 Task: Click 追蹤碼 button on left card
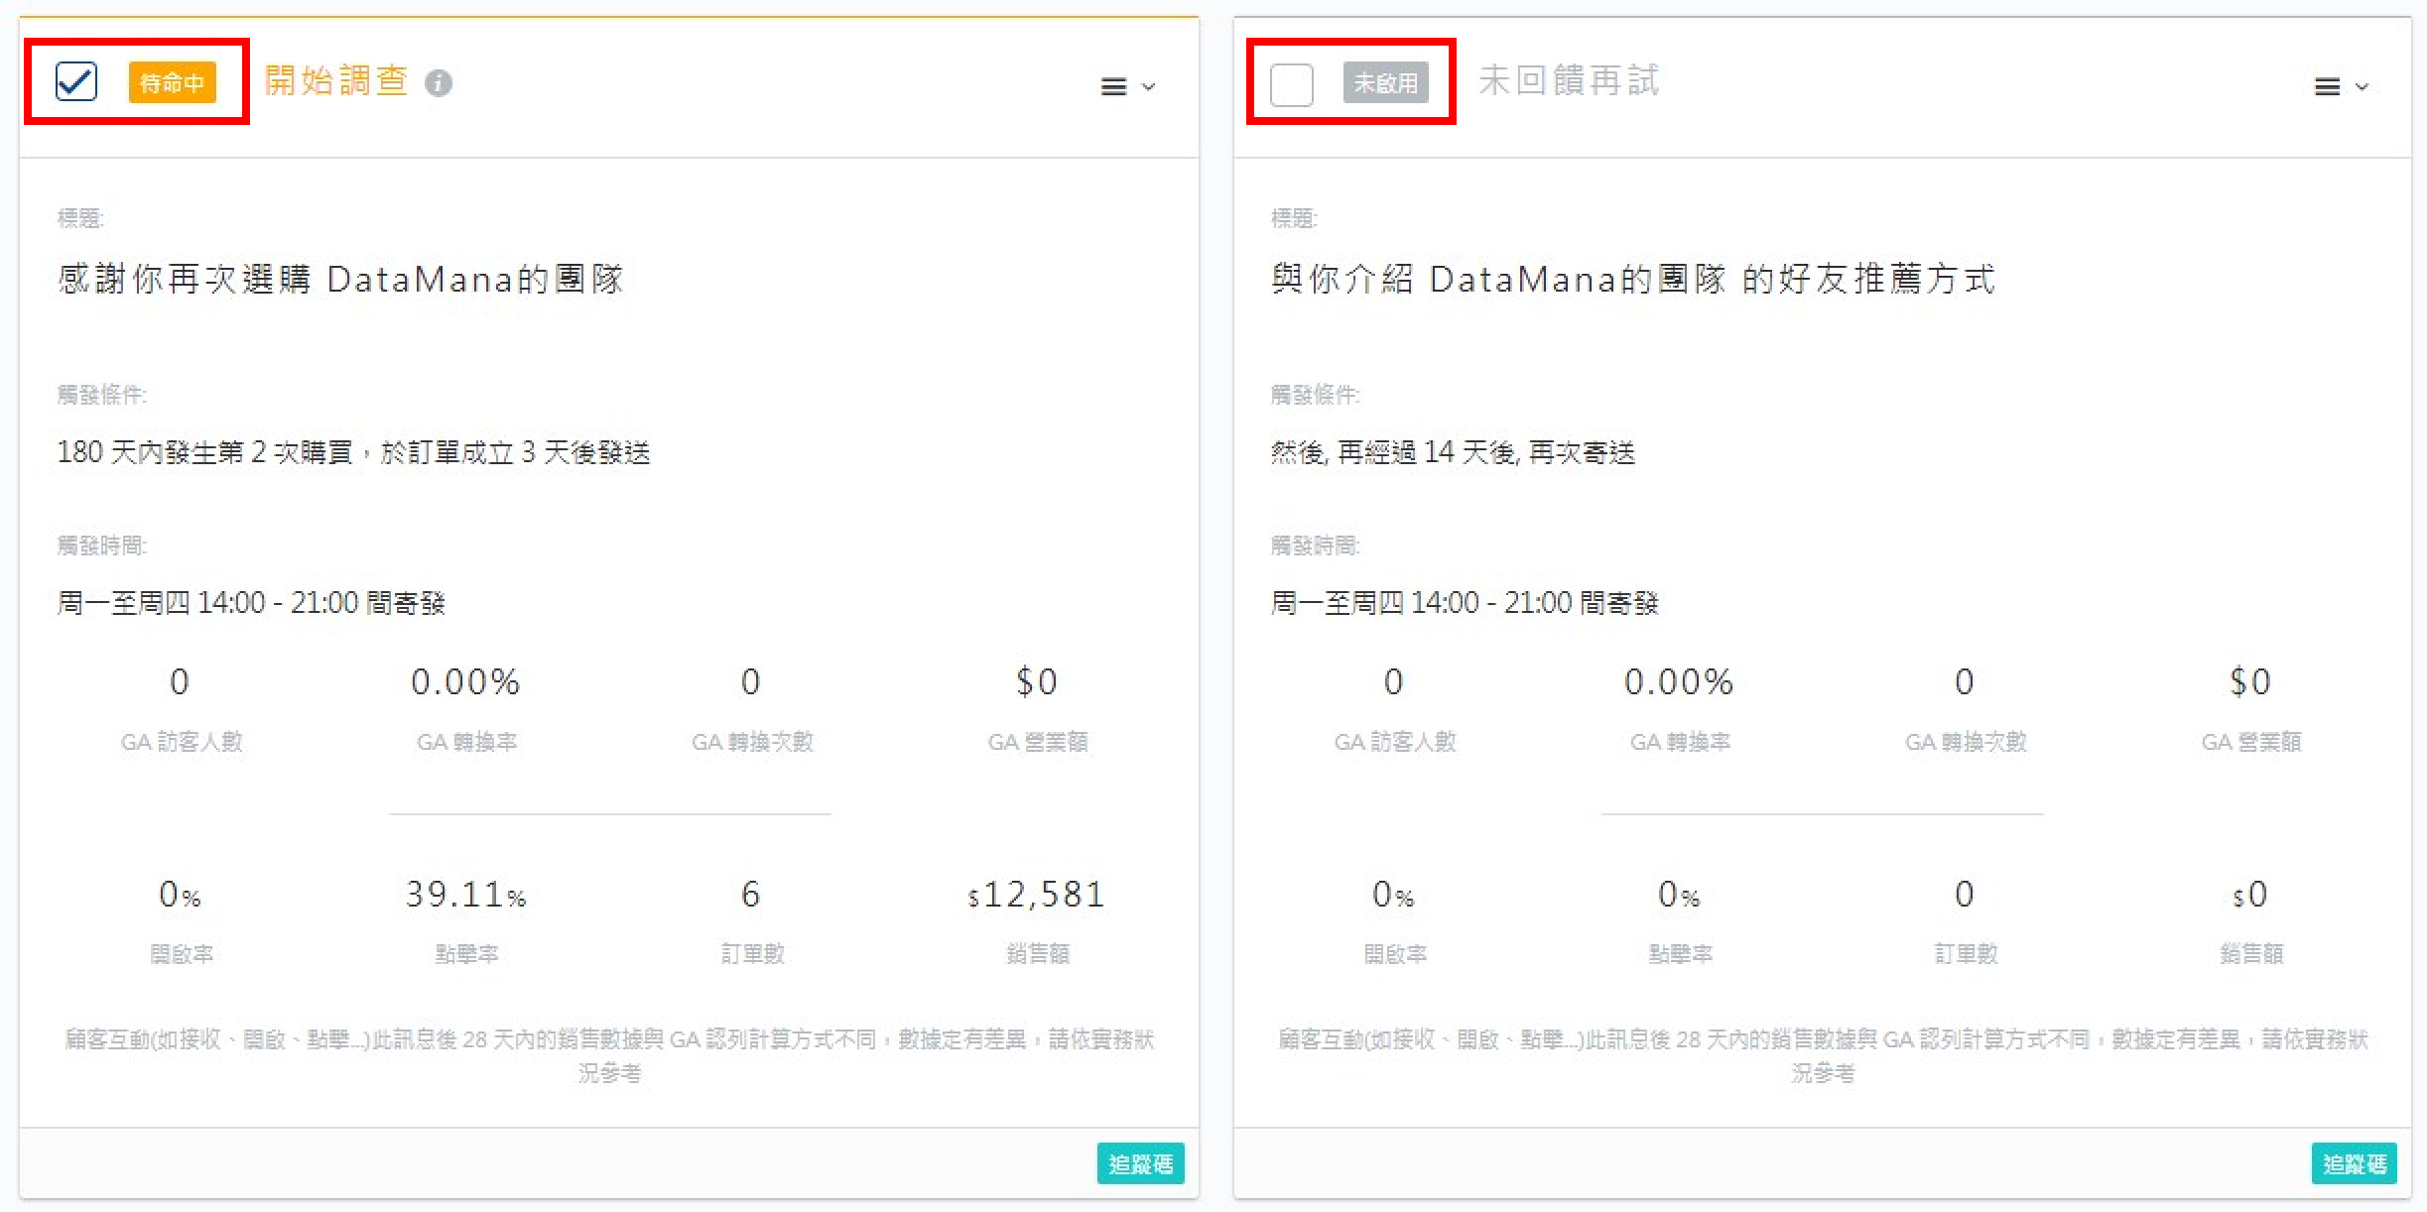click(1140, 1163)
